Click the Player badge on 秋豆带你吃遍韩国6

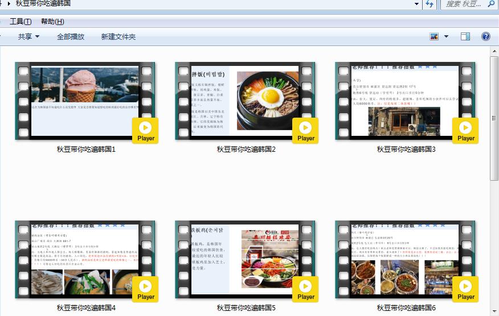[465, 289]
